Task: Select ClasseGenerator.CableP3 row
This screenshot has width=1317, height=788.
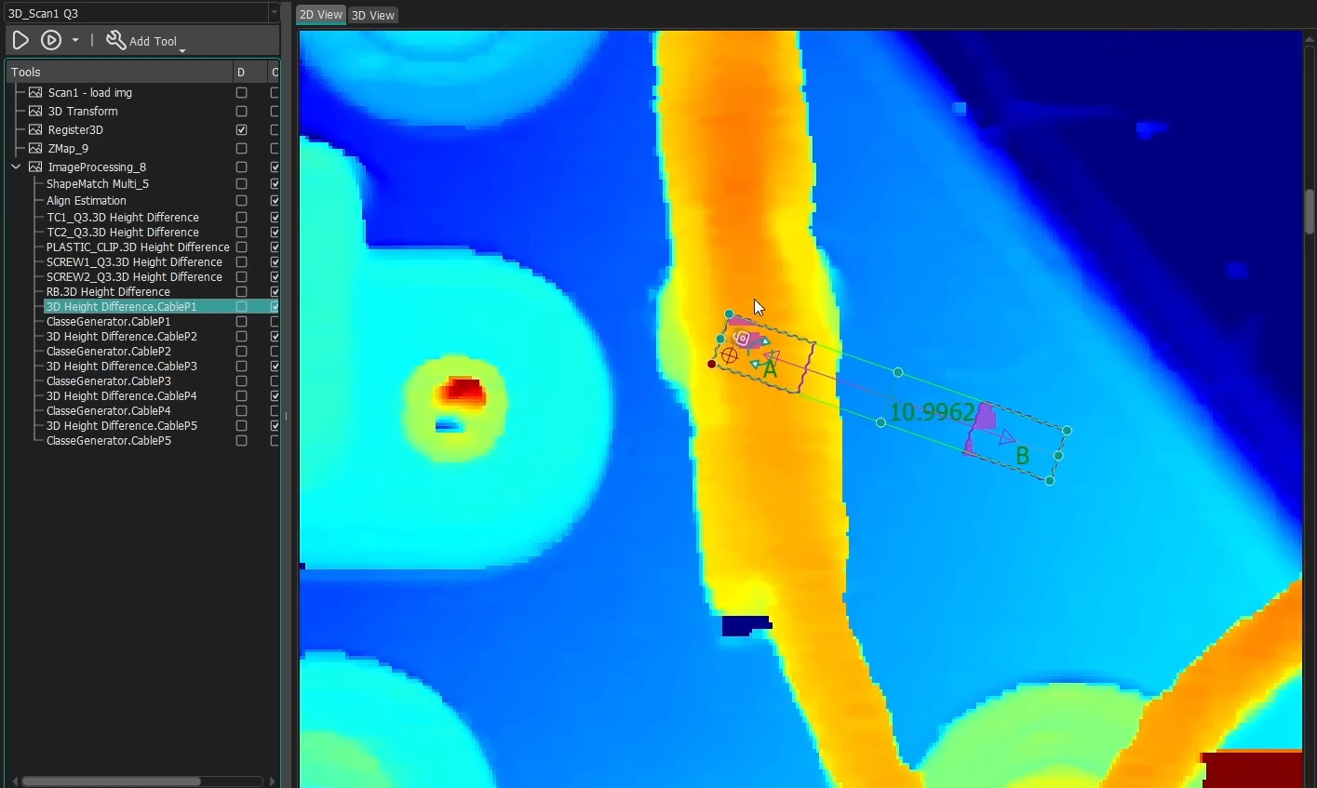Action: 109,381
